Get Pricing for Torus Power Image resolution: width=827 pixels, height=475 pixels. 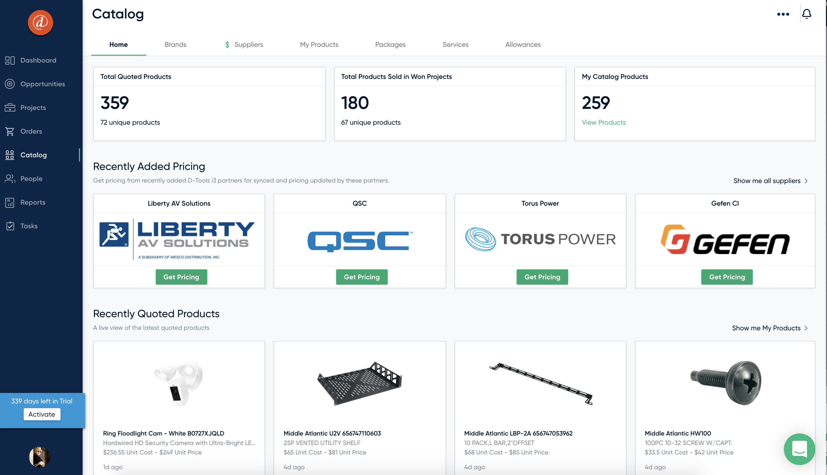coord(542,277)
